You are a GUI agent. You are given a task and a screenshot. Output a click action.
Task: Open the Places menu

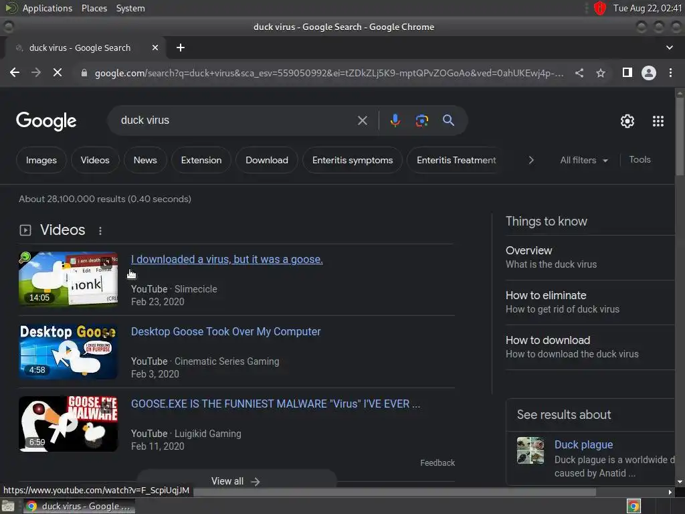click(94, 8)
